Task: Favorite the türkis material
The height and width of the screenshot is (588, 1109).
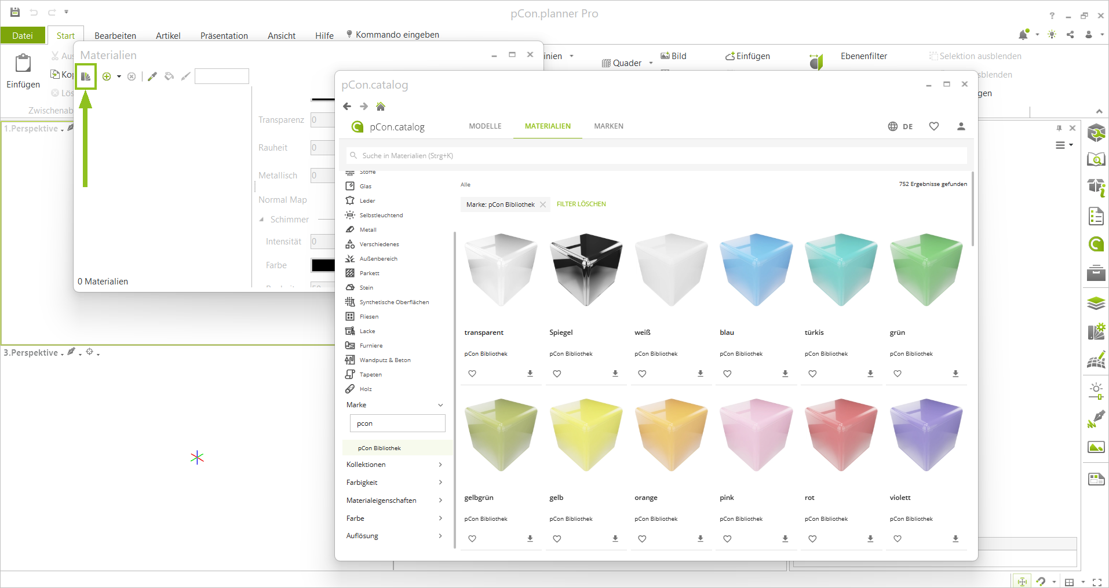Action: 812,374
